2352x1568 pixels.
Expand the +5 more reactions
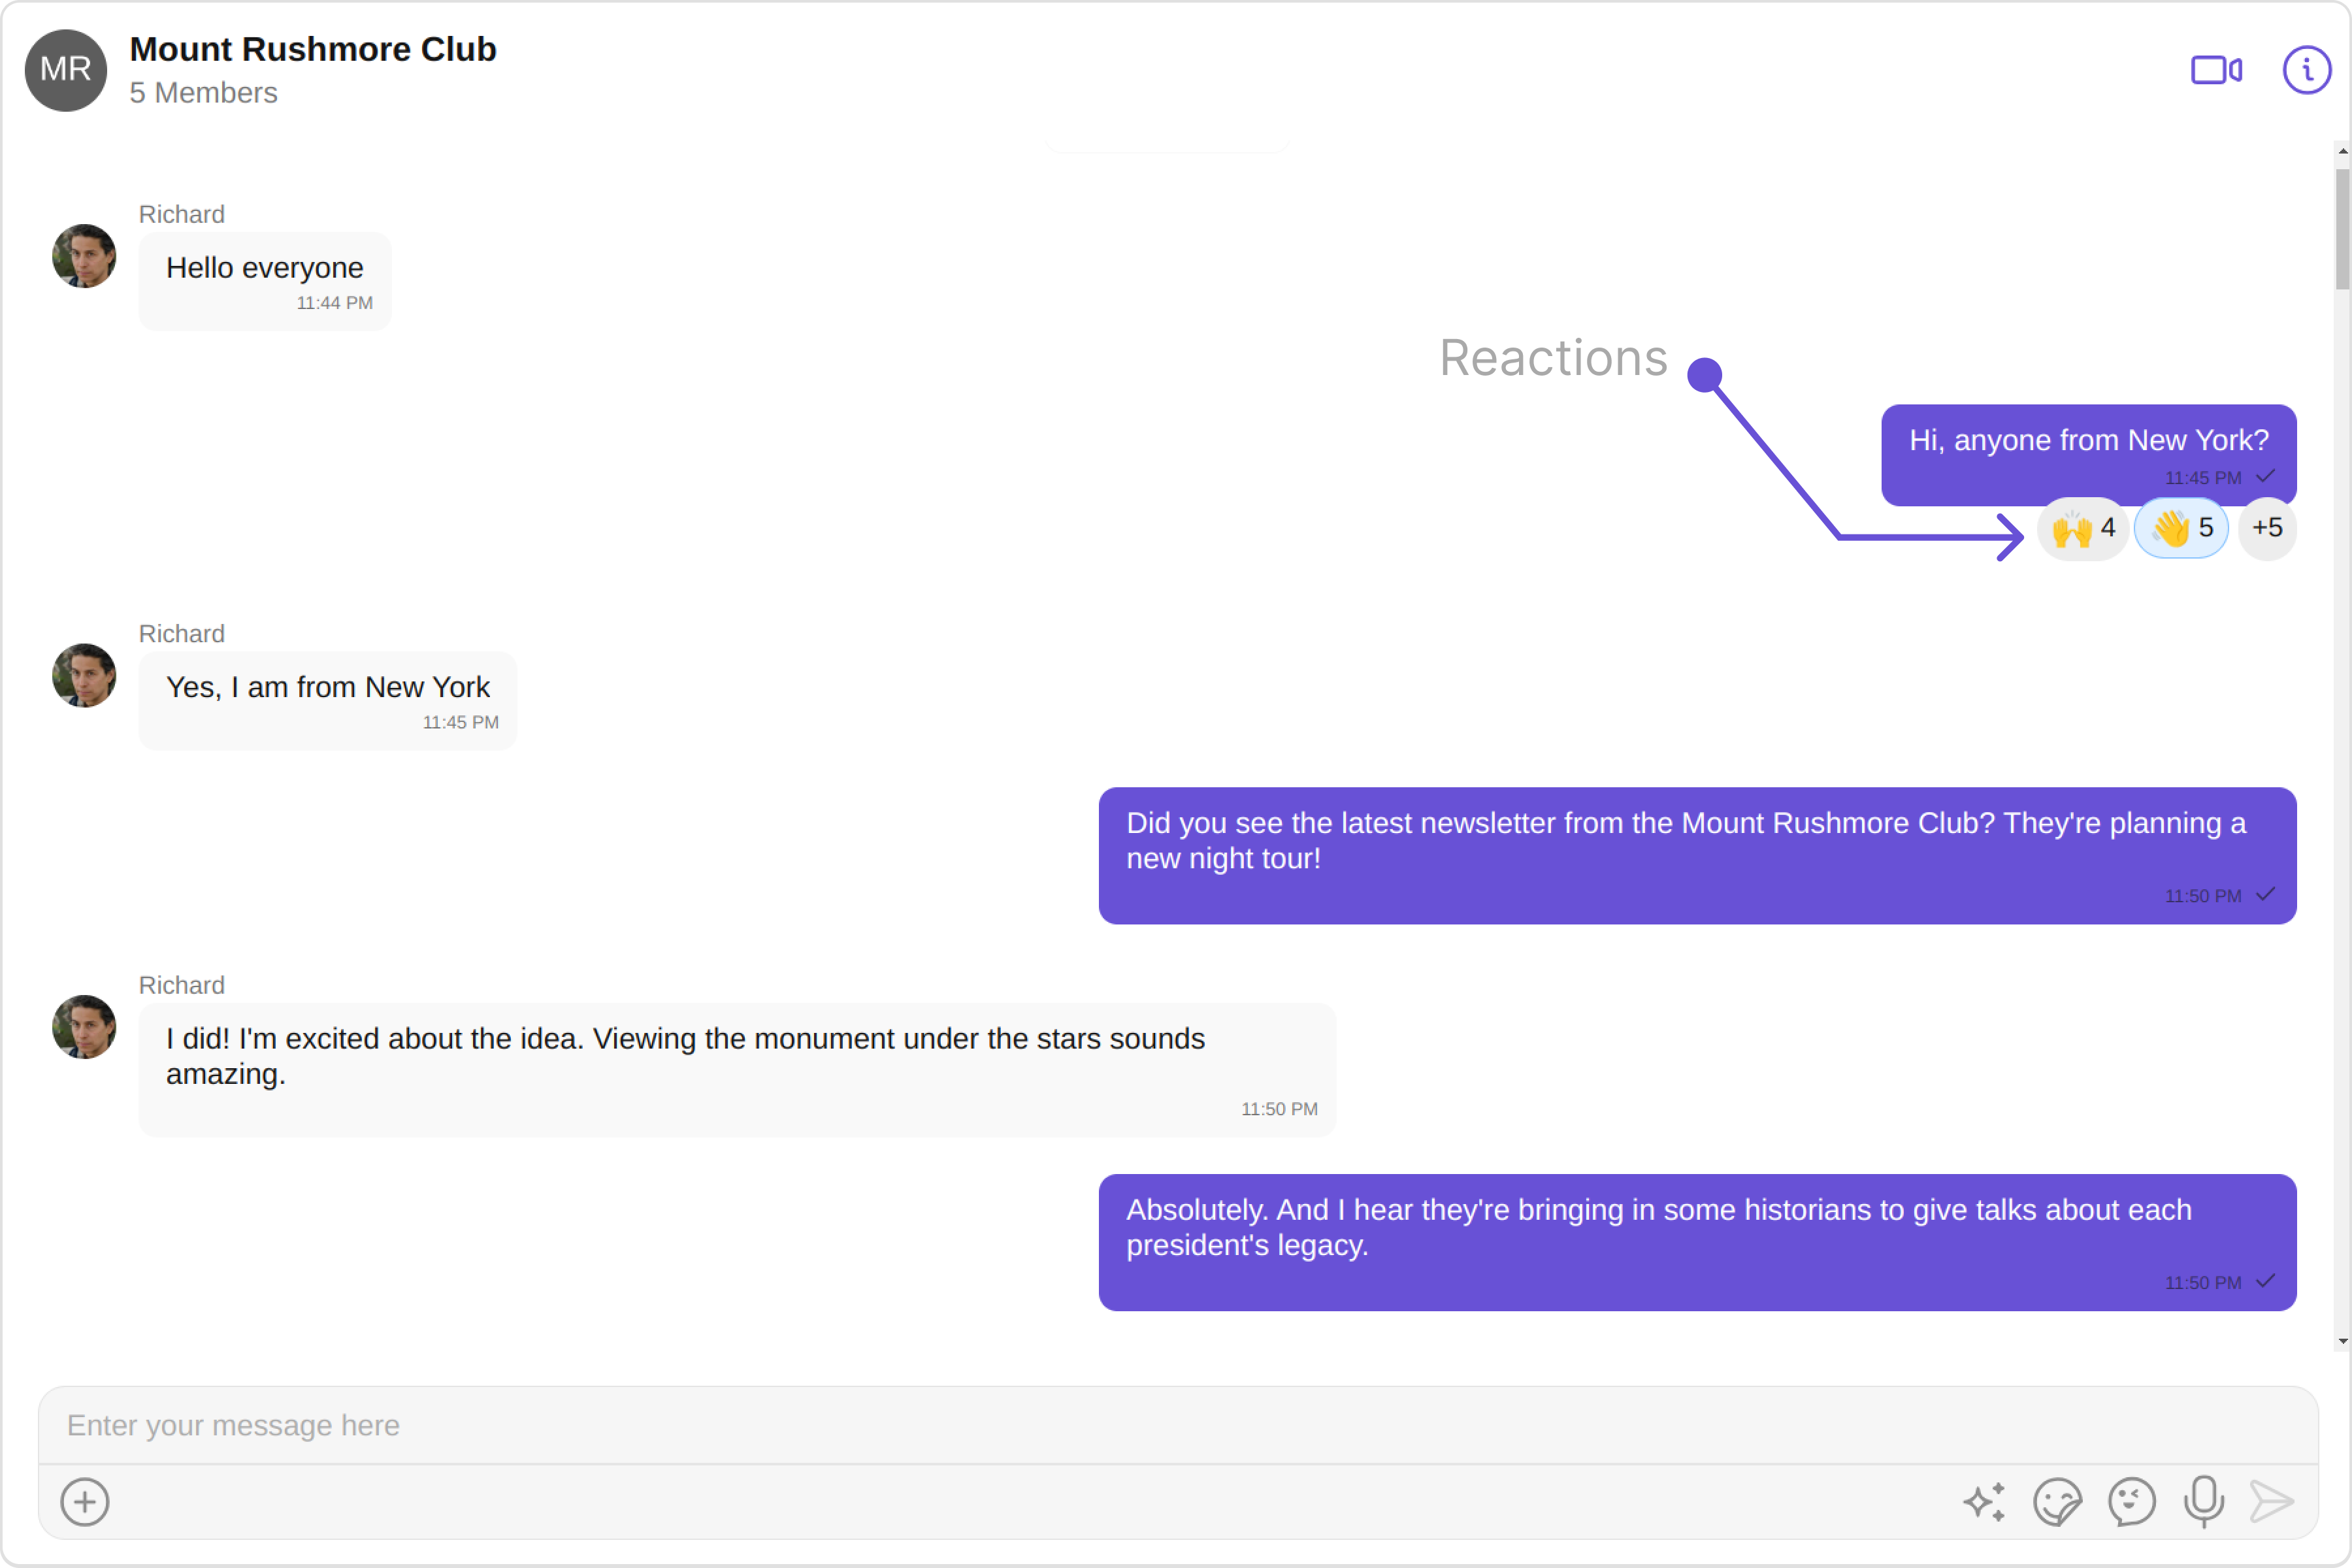pyautogui.click(x=2267, y=528)
